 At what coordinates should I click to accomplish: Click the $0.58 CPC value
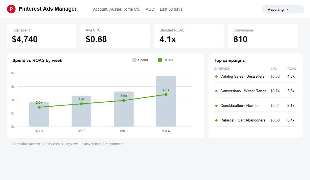[x=275, y=120]
